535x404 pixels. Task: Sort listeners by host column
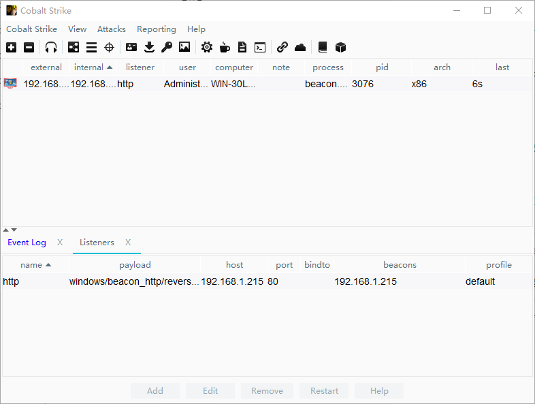(234, 264)
